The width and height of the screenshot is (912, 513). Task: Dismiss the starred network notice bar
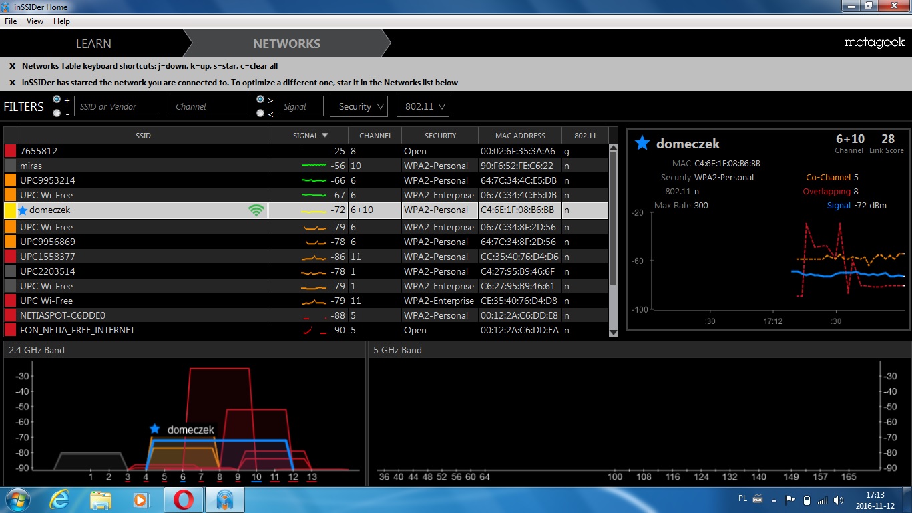(x=12, y=83)
